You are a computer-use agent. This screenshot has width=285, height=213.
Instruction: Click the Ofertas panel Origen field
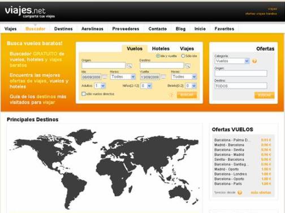241,74
